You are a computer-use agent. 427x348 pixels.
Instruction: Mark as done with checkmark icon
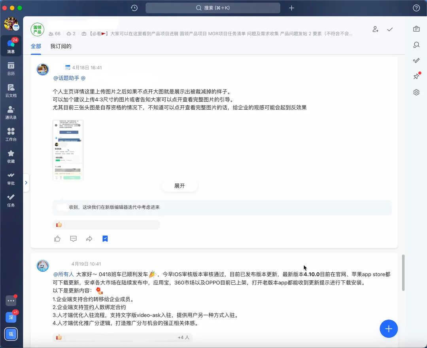coord(390,29)
